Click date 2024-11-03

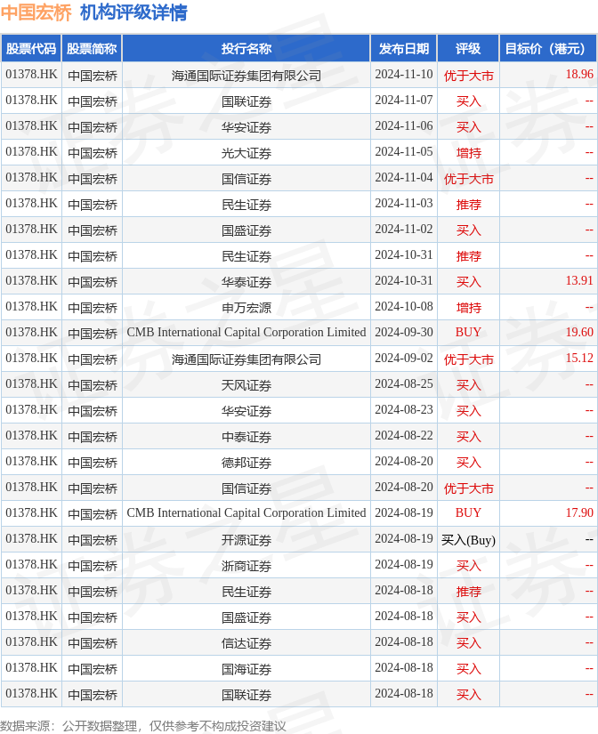[x=404, y=204]
